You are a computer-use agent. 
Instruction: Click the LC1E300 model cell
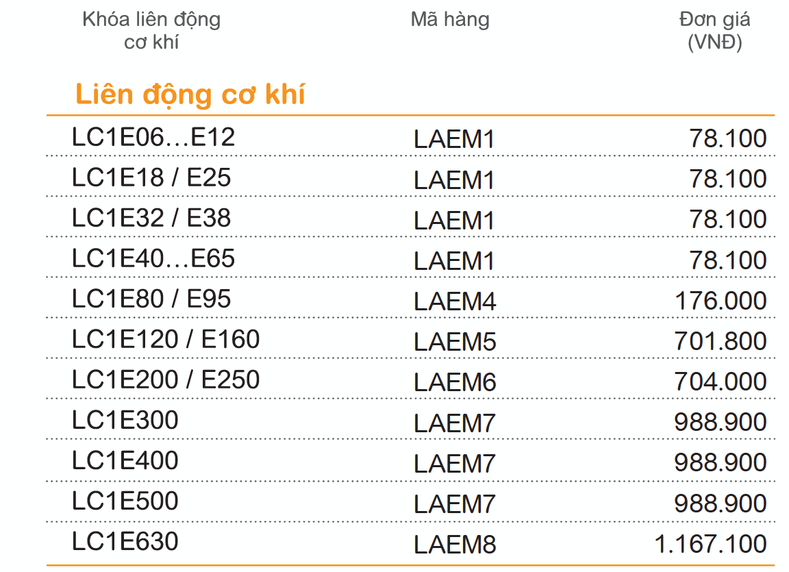pyautogui.click(x=125, y=419)
